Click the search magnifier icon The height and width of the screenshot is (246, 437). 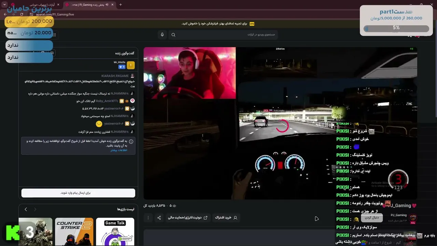[173, 35]
